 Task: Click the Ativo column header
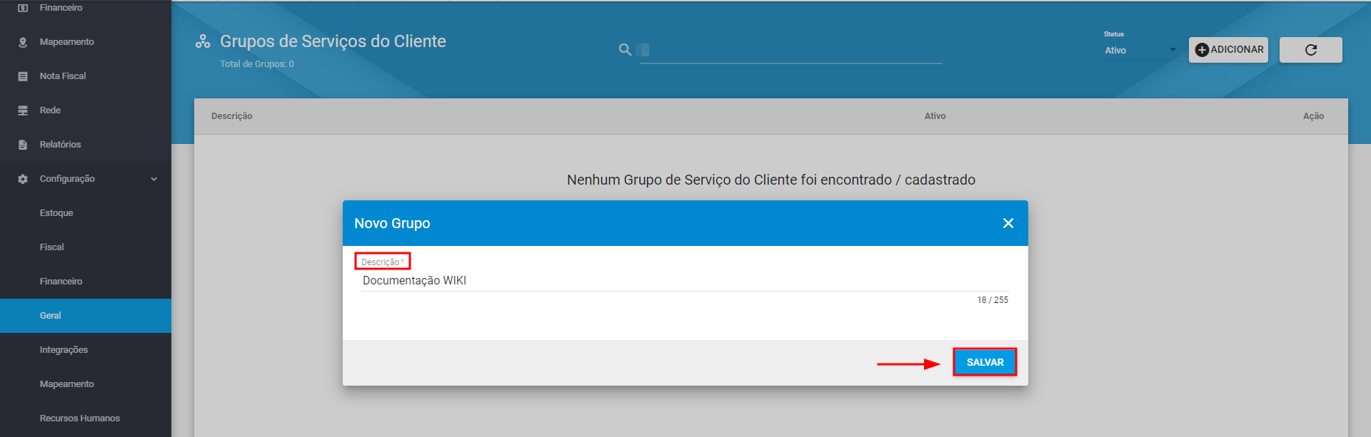(x=935, y=116)
